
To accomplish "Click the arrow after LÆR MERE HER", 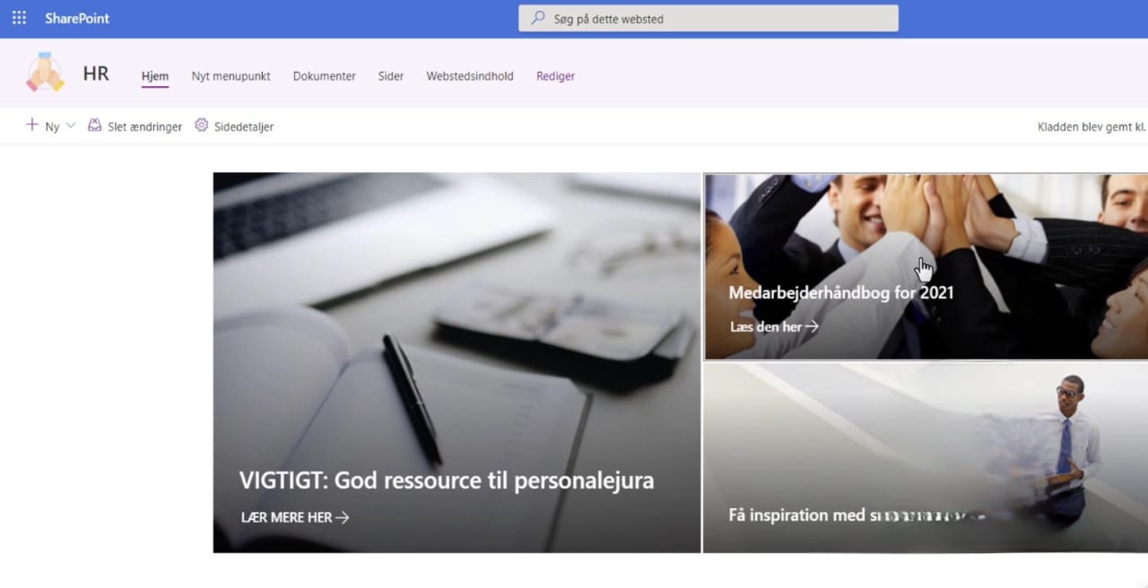I will point(342,517).
